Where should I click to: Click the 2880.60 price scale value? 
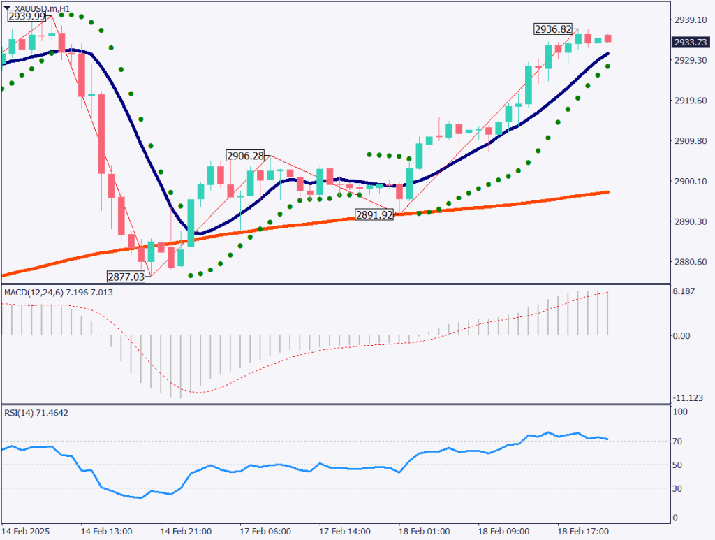688,263
